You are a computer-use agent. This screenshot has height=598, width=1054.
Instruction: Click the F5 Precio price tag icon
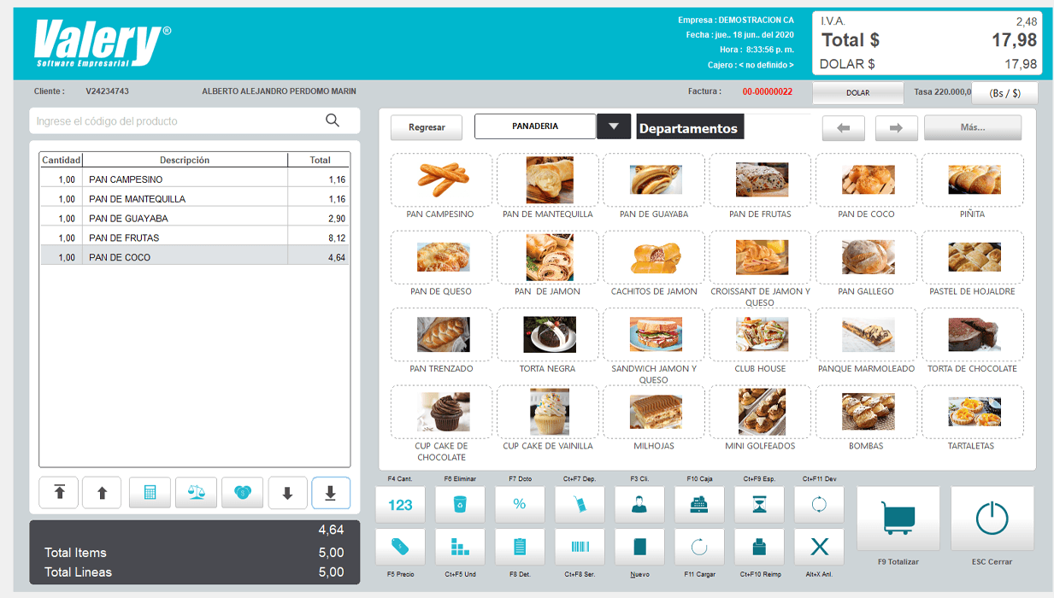point(400,547)
